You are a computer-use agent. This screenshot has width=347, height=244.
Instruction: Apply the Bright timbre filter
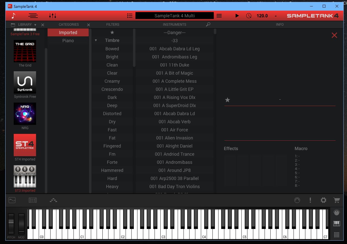112,57
